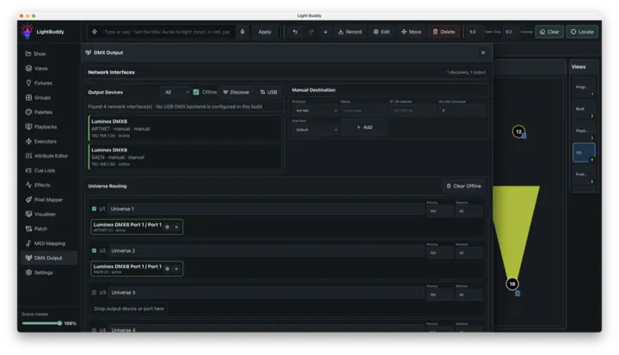Viewport: 619px width, 355px height.
Task: Click the Discover devices button
Action: (x=236, y=92)
